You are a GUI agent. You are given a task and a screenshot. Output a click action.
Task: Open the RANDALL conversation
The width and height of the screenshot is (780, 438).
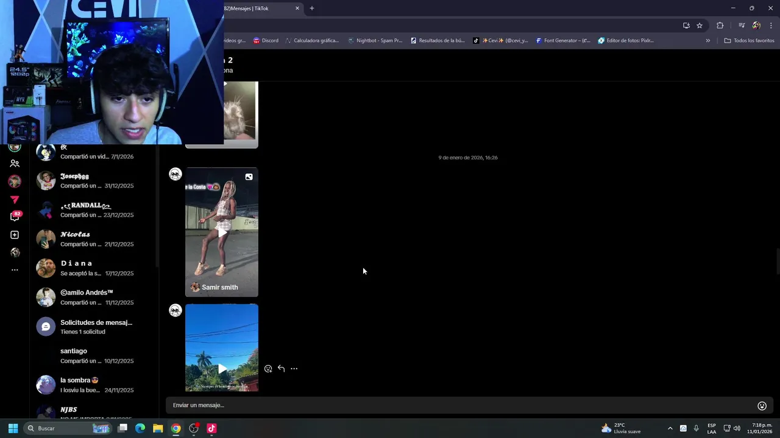93,210
